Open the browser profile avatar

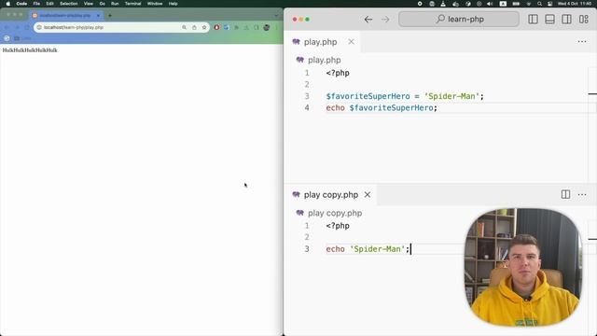tap(267, 27)
